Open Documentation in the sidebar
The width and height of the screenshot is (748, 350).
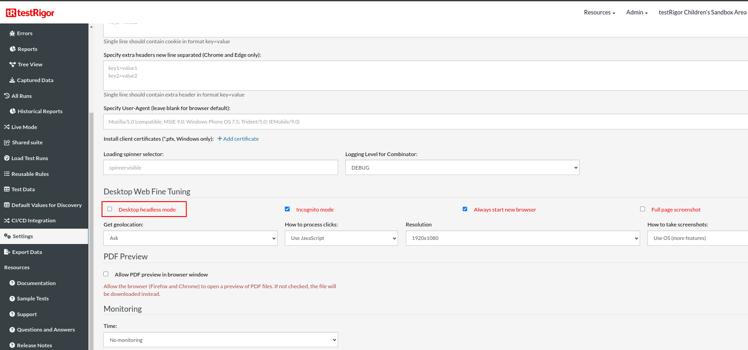tap(36, 283)
